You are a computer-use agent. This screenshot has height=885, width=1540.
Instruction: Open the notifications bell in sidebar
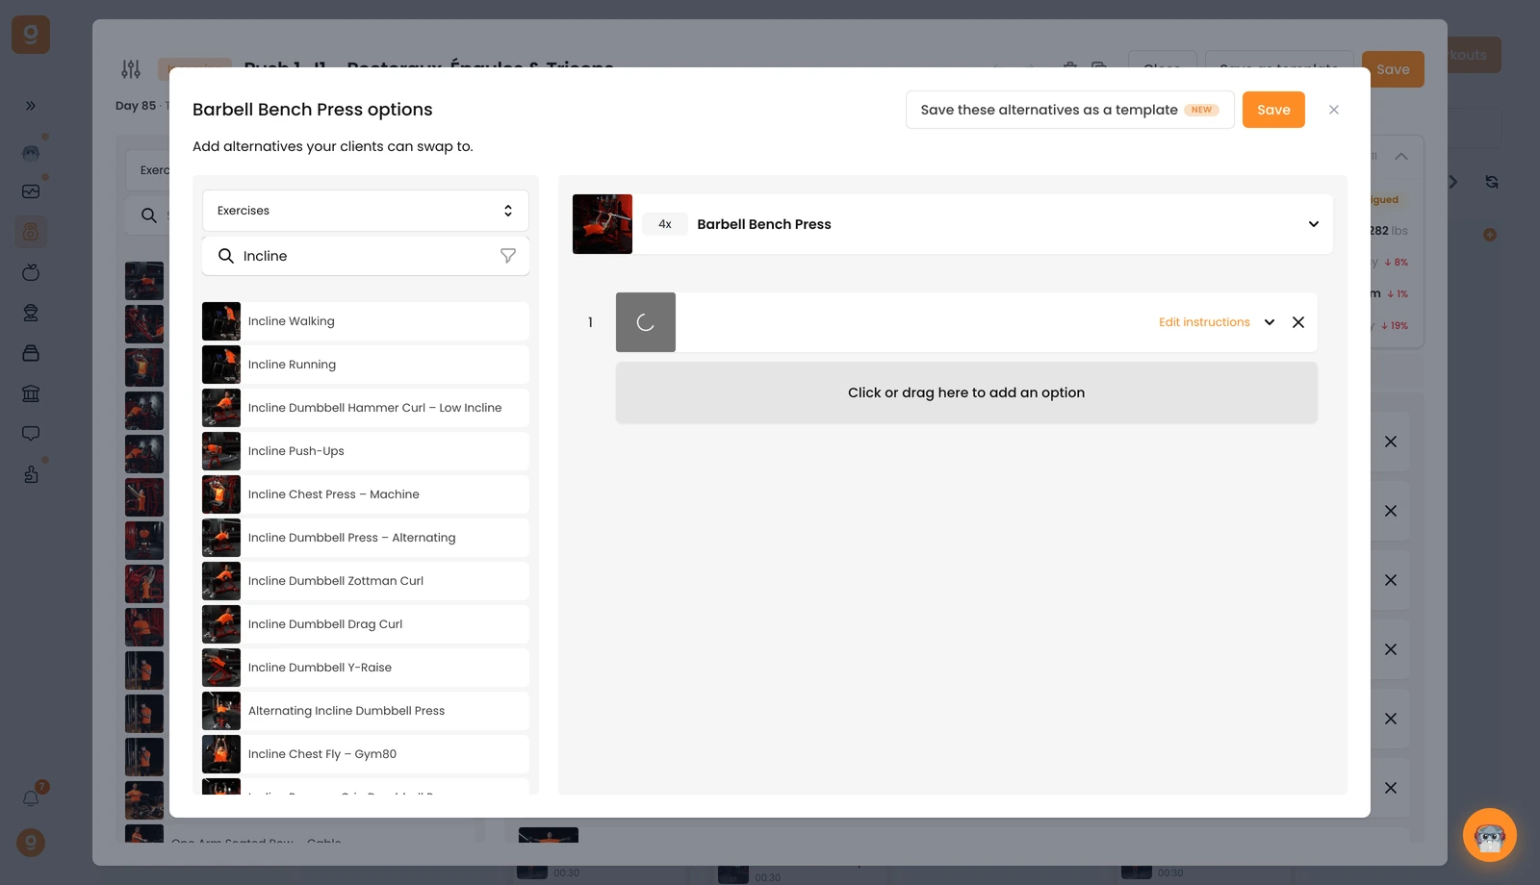tap(31, 798)
